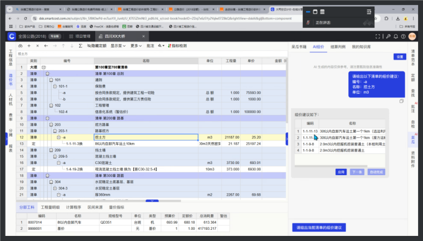
Task: Switch to the 工程量明细 bottom tab
Action: (50, 207)
